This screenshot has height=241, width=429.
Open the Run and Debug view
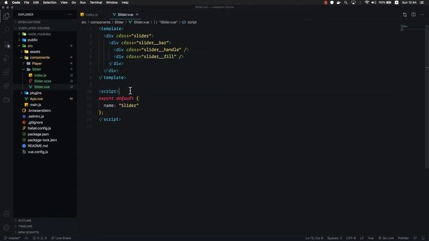6,58
